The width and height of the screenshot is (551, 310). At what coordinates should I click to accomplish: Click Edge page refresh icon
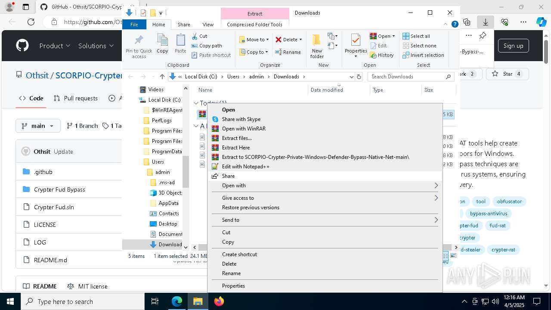(x=31, y=22)
